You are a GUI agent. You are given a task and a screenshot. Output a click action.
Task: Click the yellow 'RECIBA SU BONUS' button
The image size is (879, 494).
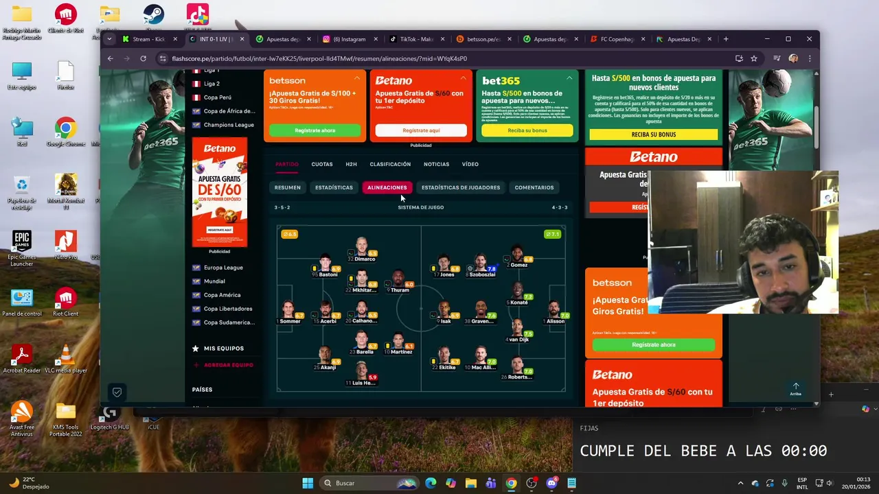coord(654,134)
